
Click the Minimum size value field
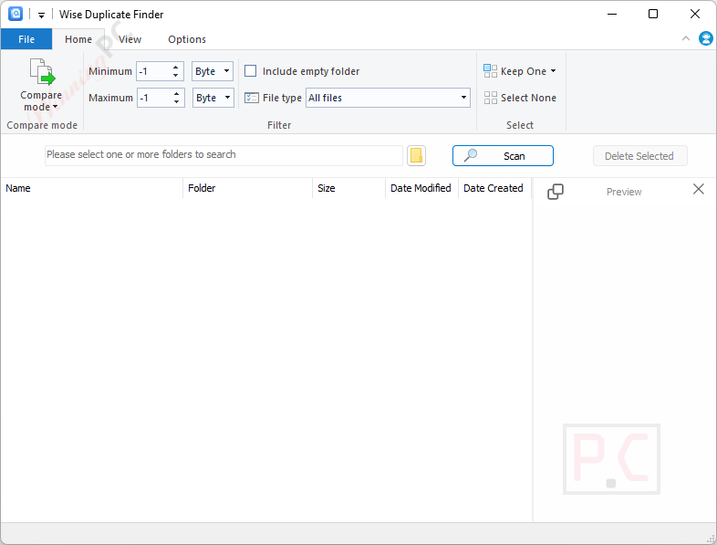click(x=153, y=71)
